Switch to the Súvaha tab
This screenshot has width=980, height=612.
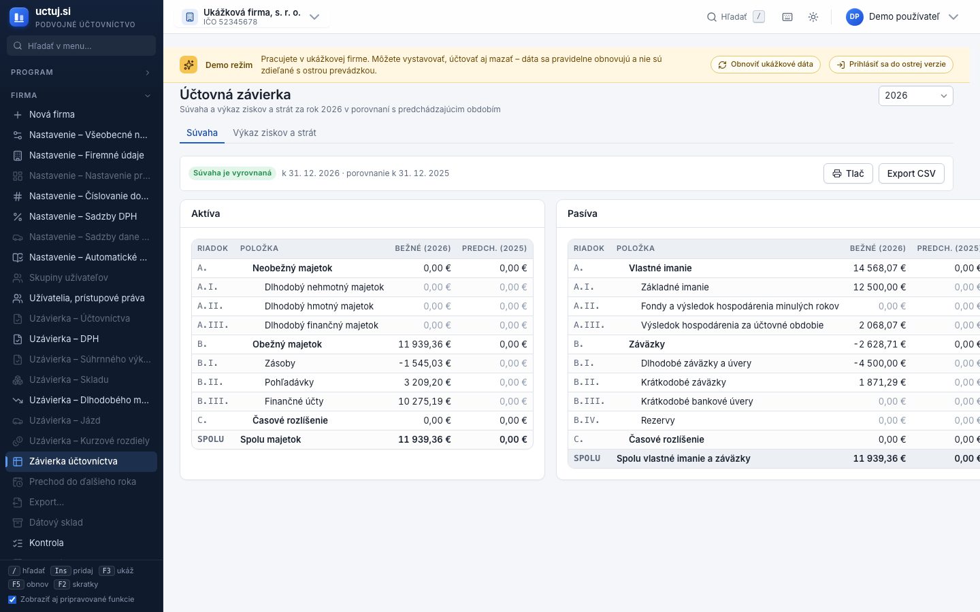(202, 133)
